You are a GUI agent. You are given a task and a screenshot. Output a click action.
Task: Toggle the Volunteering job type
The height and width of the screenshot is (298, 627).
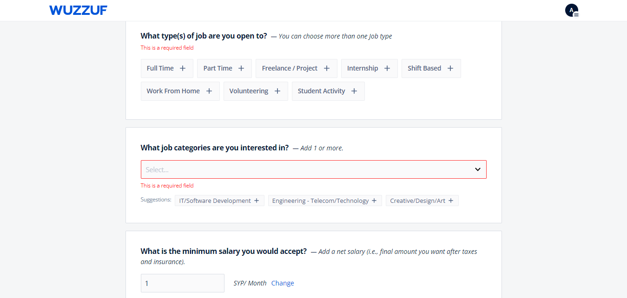[255, 91]
